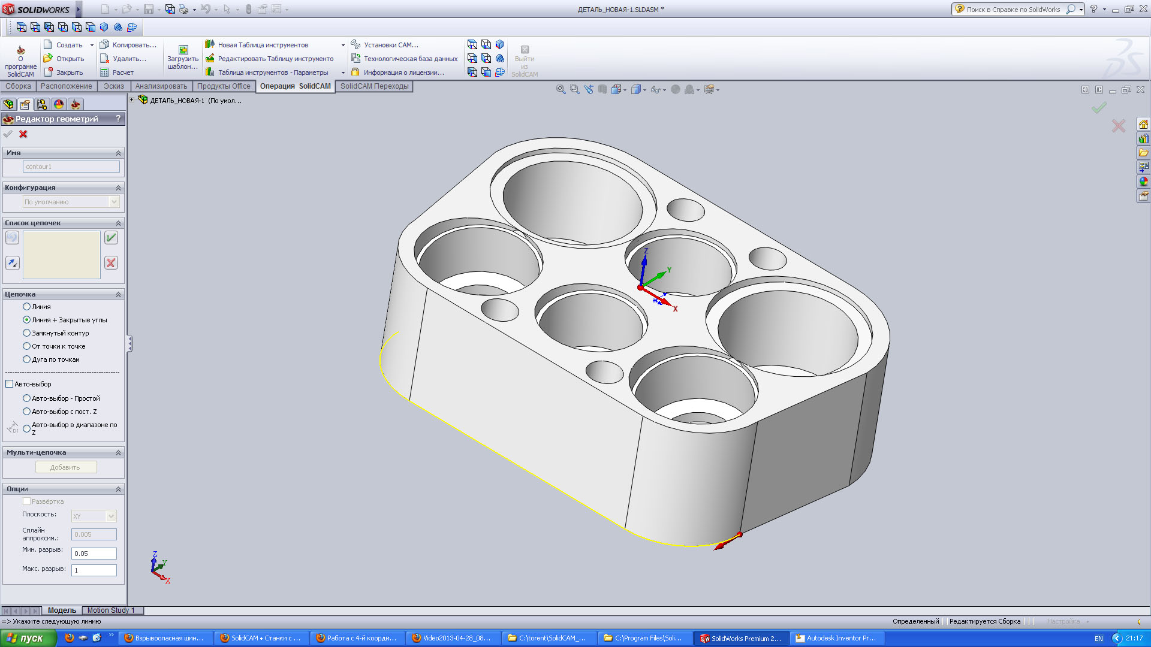The height and width of the screenshot is (647, 1151).
Task: Click the reverse chain direction arrow button
Action: (12, 263)
